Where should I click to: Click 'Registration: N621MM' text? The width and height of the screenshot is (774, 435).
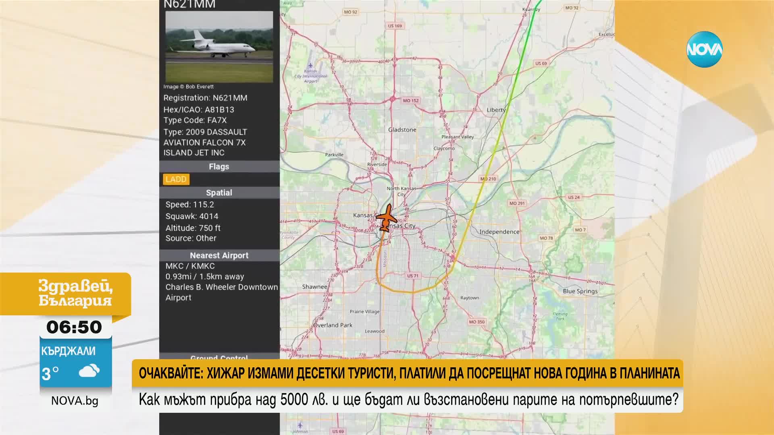[205, 98]
